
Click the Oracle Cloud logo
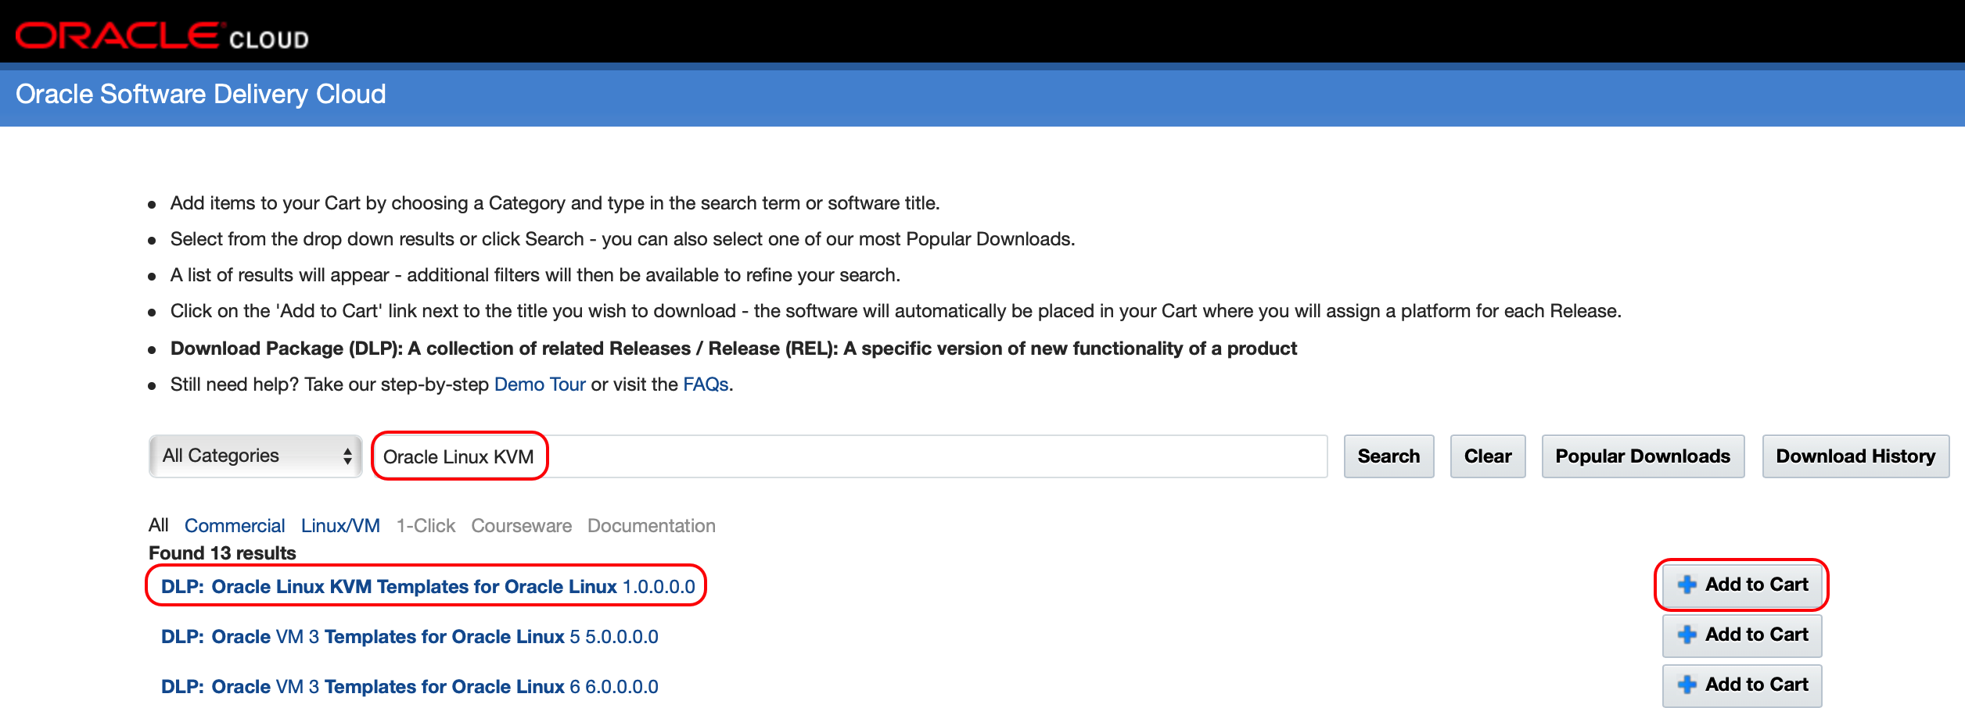[x=162, y=36]
